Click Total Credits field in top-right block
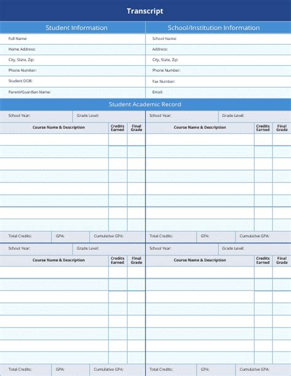Screen dimensions: 291x376 pos(171,237)
